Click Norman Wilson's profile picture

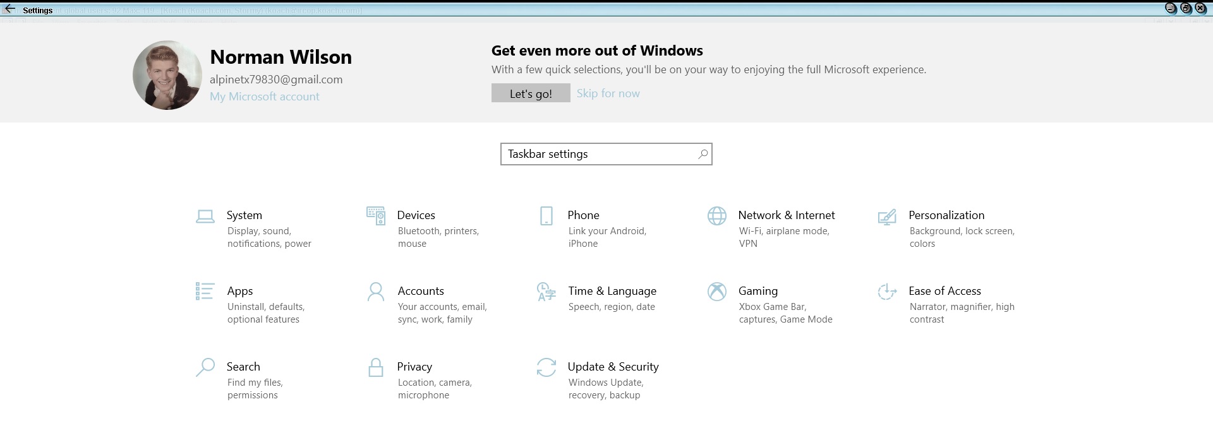(167, 76)
